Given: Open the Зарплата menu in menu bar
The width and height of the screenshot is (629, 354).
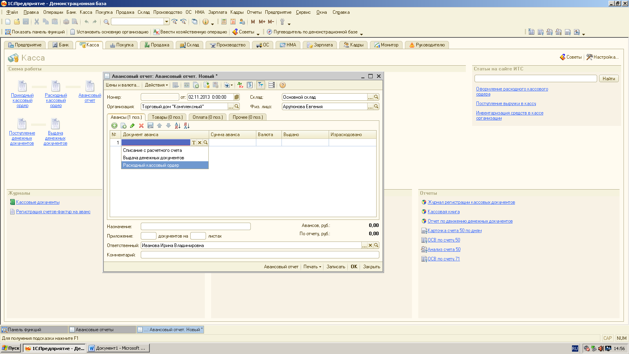Looking at the screenshot, I should click(x=217, y=12).
